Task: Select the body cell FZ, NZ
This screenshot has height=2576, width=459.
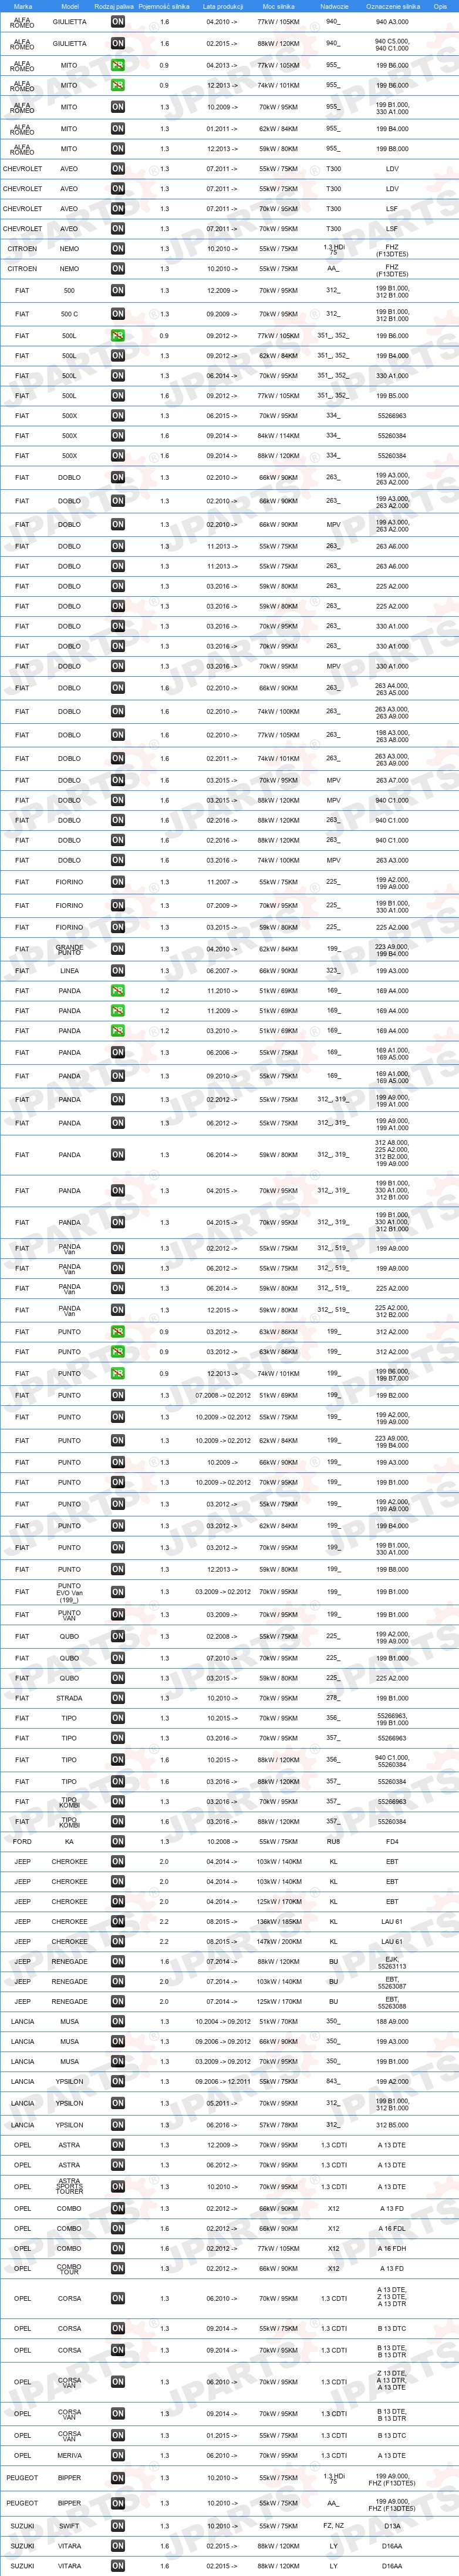Action: tap(333, 2526)
